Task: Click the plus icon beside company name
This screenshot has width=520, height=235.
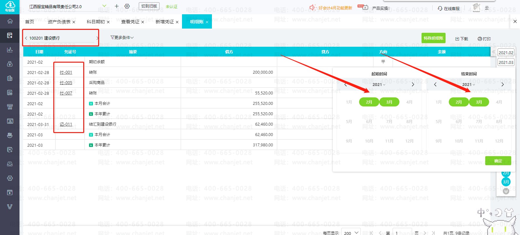Action: pos(117,6)
